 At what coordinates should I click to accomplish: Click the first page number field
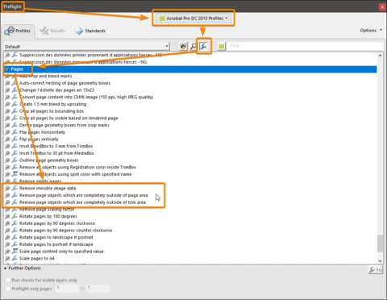67,288
